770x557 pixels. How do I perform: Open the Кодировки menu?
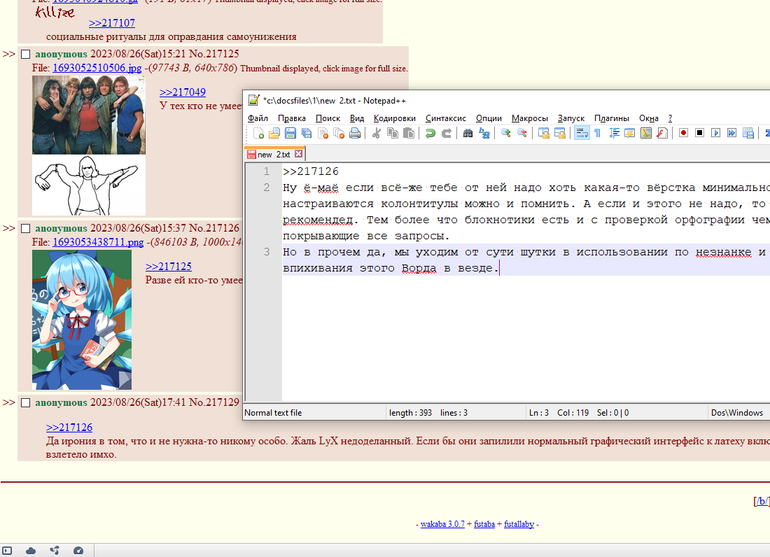coord(394,118)
